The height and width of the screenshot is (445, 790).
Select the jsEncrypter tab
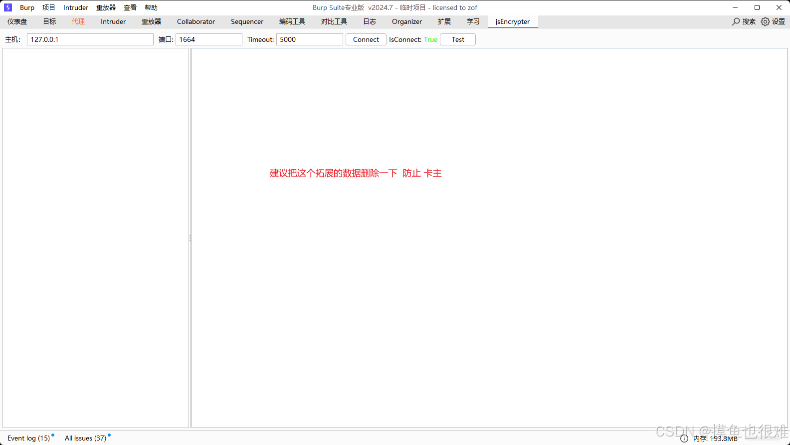pyautogui.click(x=513, y=21)
